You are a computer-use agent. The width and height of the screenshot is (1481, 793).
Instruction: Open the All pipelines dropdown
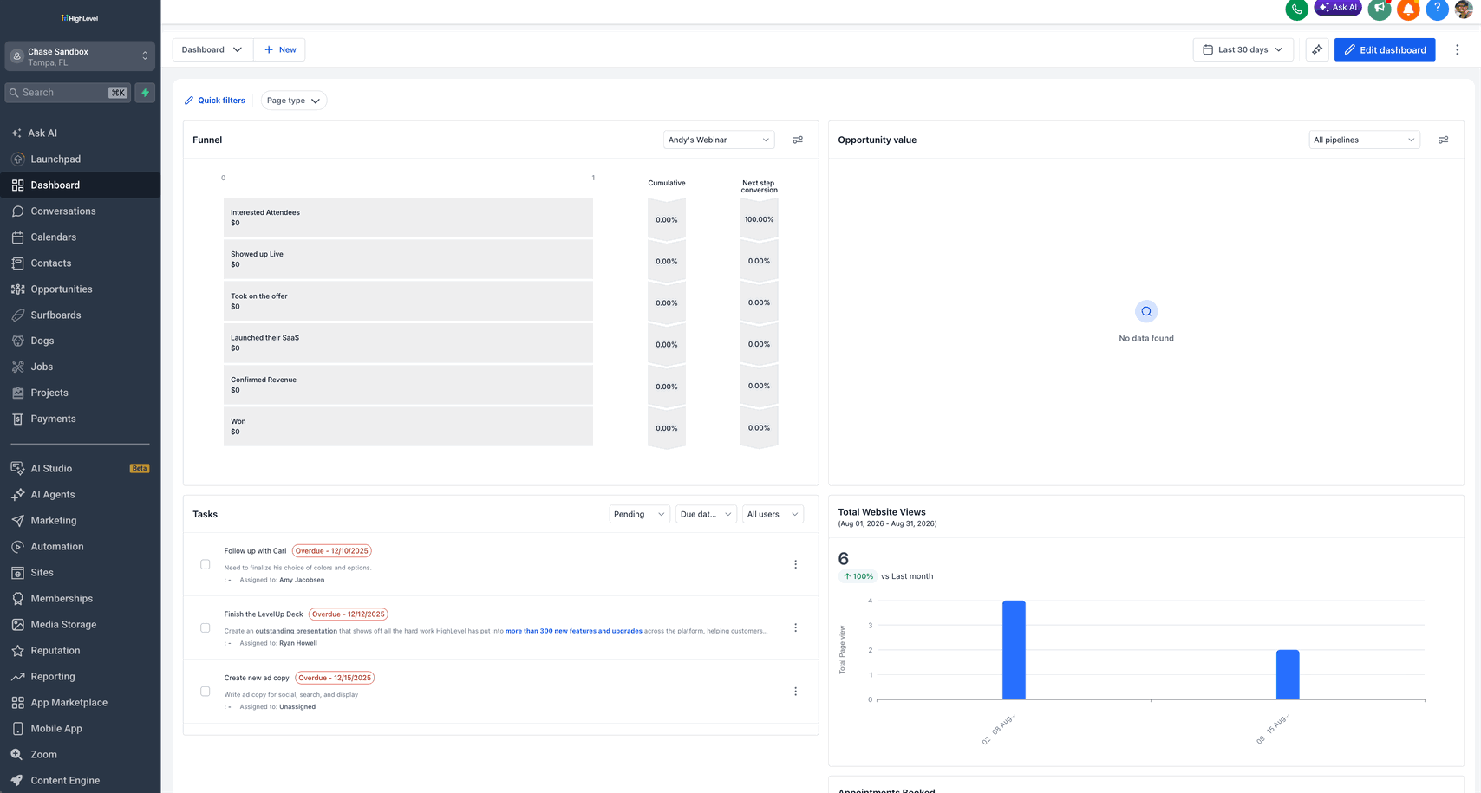[1364, 140]
